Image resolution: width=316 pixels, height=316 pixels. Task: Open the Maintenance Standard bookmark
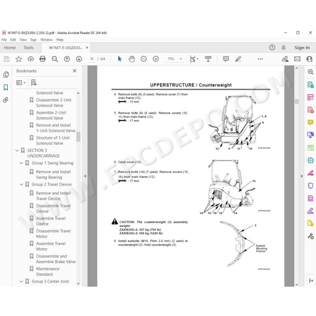click(x=48, y=271)
